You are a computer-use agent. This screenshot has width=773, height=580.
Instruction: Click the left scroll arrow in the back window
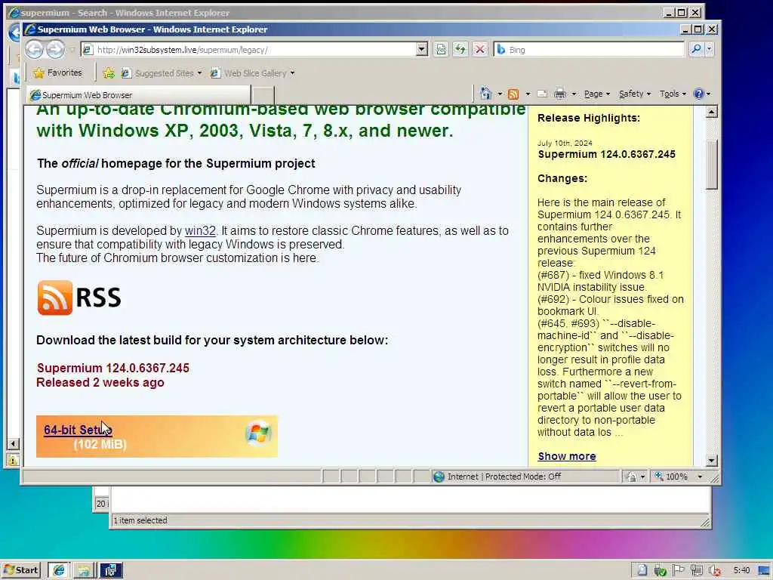click(x=13, y=443)
